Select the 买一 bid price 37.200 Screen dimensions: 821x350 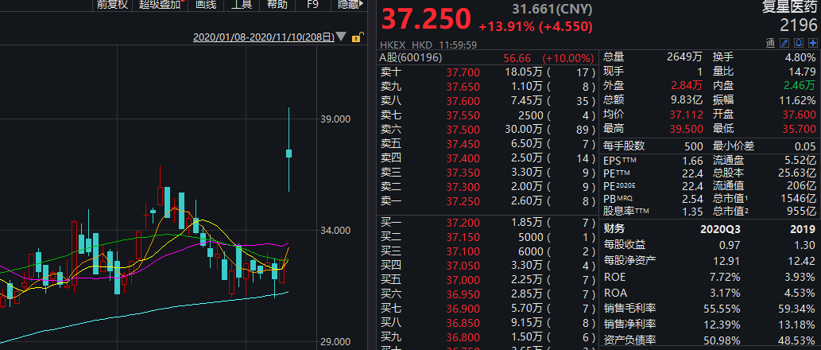463,224
